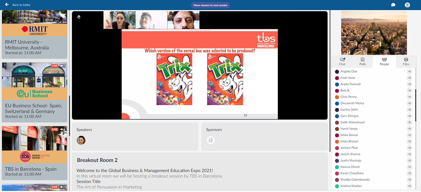Click the arrow icon beside Jayesh Sharma
The image size is (421, 192).
pyautogui.click(x=409, y=154)
